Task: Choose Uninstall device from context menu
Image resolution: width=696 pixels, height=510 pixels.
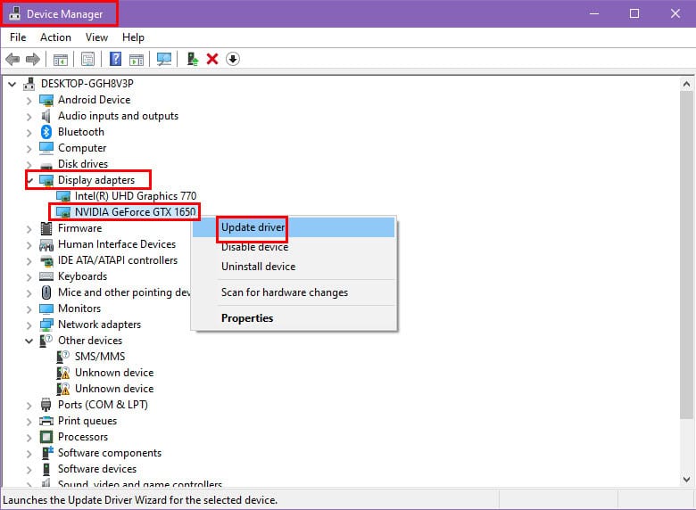Action: click(294, 267)
